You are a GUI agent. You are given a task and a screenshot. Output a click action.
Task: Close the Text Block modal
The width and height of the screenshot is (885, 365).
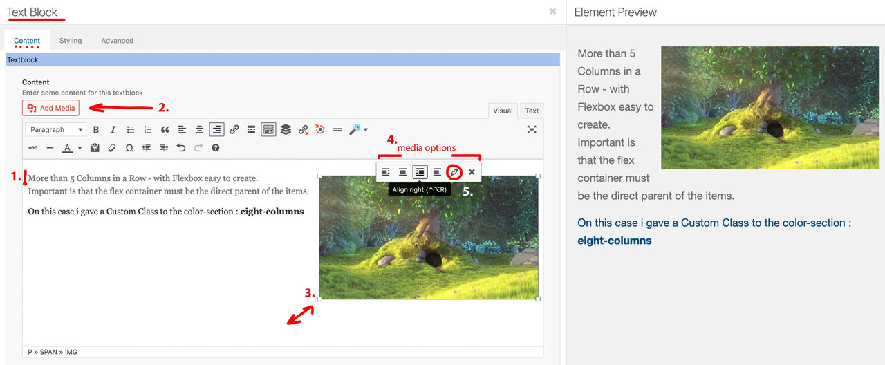click(552, 11)
